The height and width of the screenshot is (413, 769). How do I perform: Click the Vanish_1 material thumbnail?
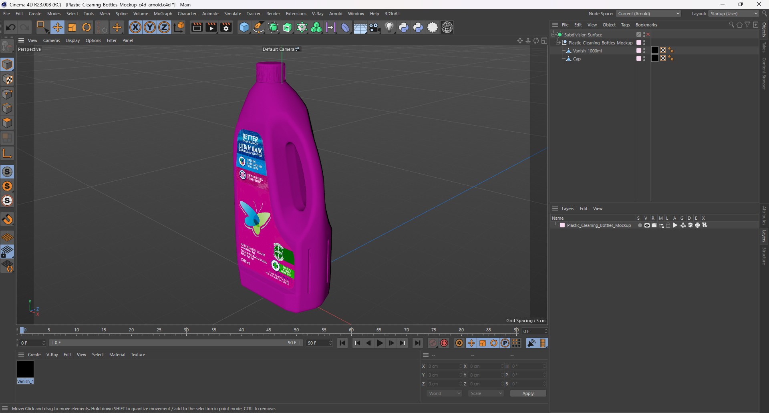point(25,369)
